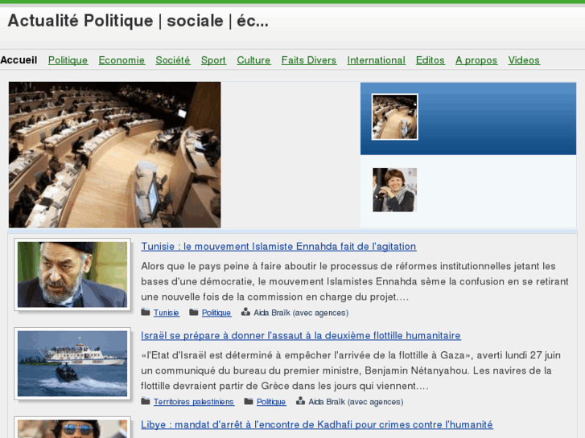Click author text Aida Braïk under flotilla article
This screenshot has height=438, width=585.
[x=356, y=402]
